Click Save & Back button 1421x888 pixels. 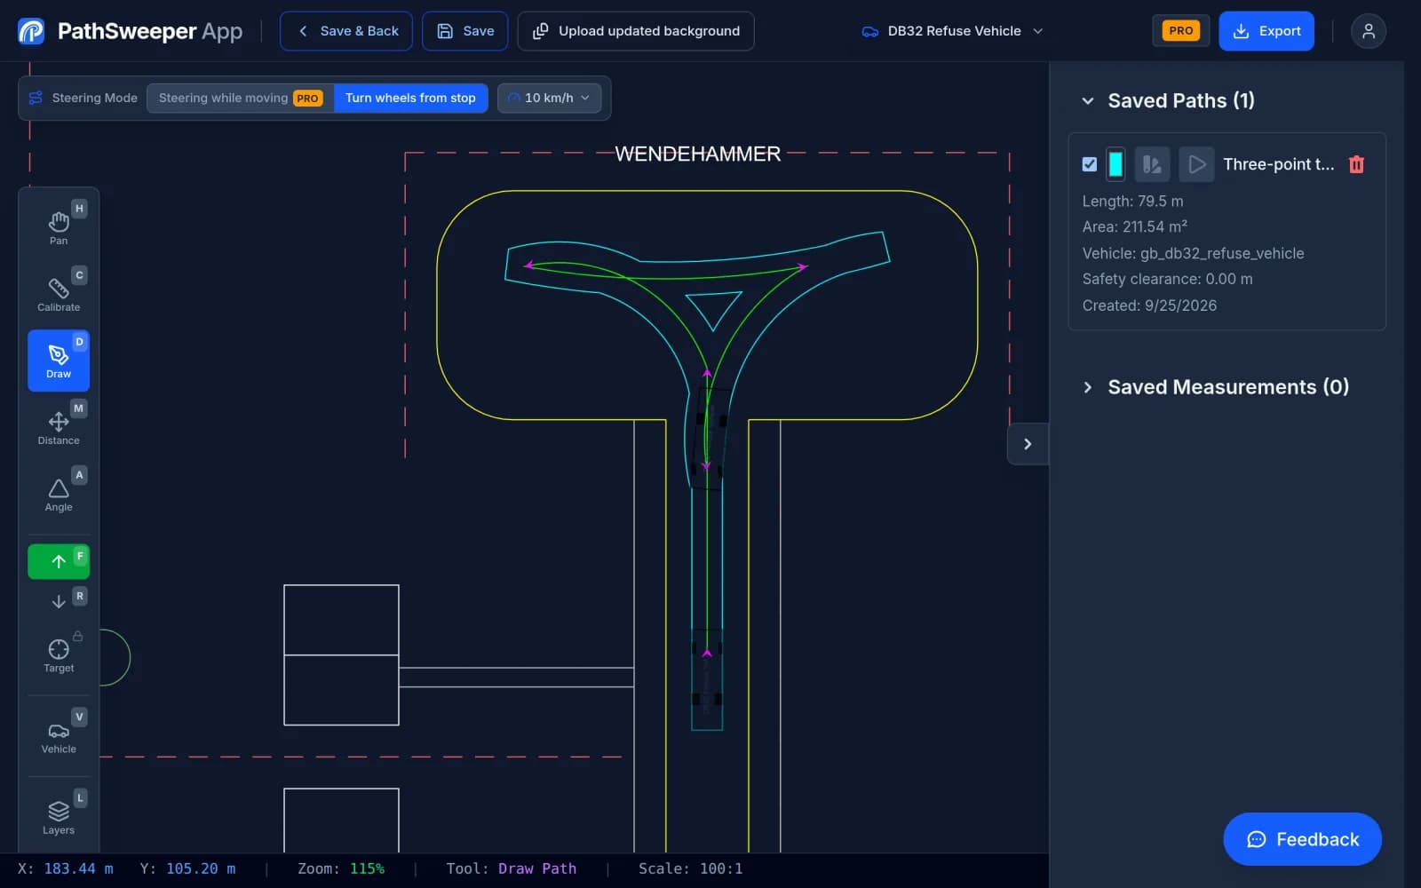346,31
